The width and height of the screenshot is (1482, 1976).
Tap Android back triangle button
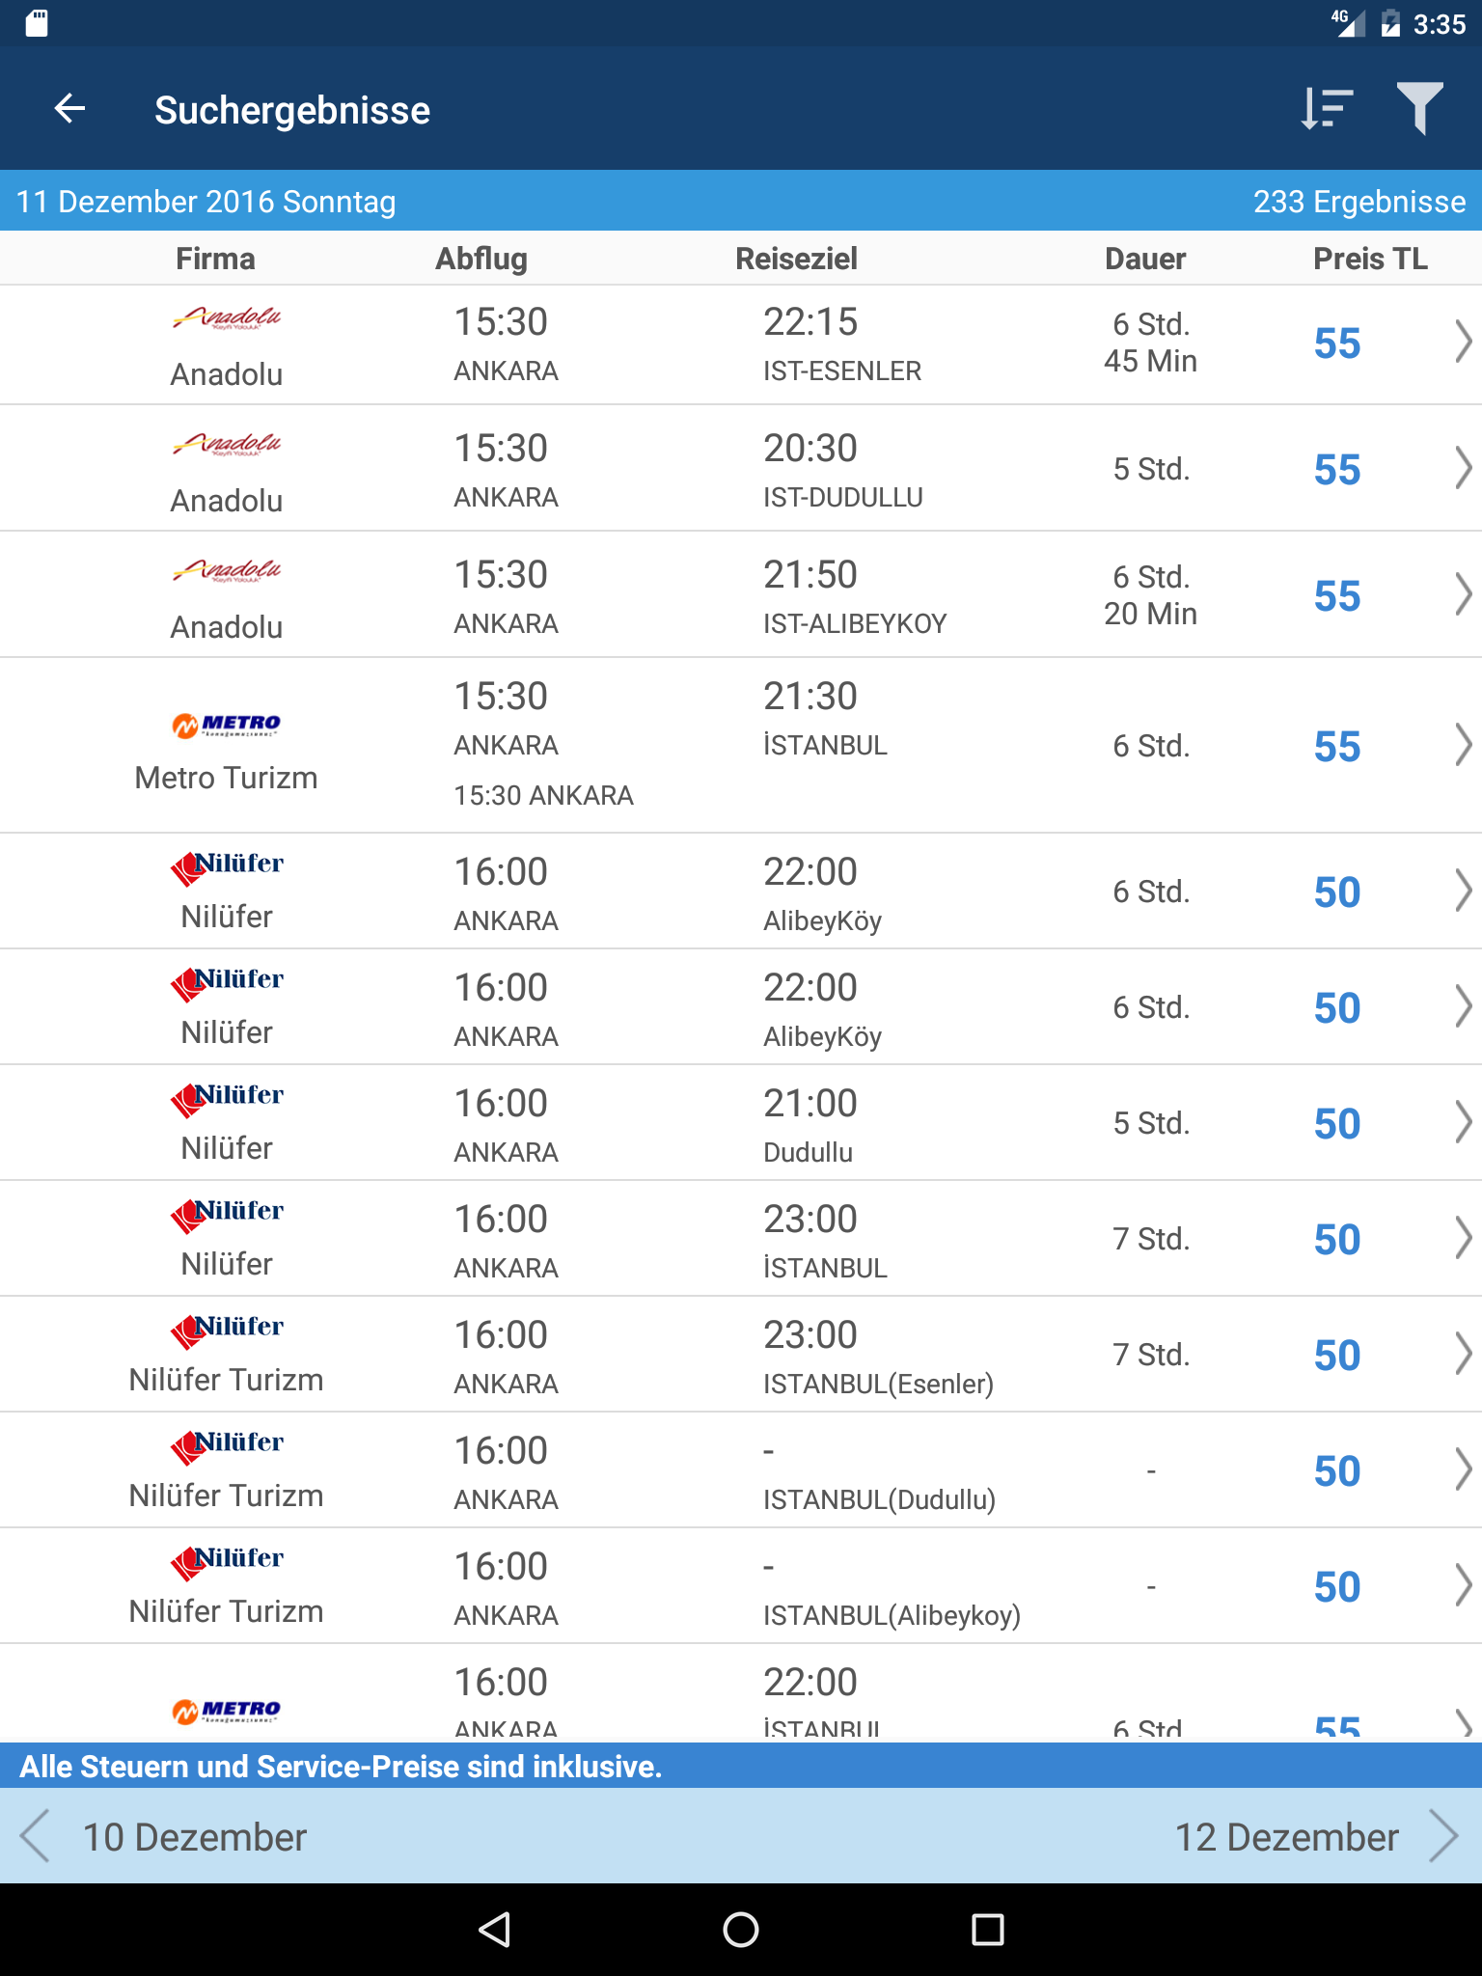tap(494, 1930)
